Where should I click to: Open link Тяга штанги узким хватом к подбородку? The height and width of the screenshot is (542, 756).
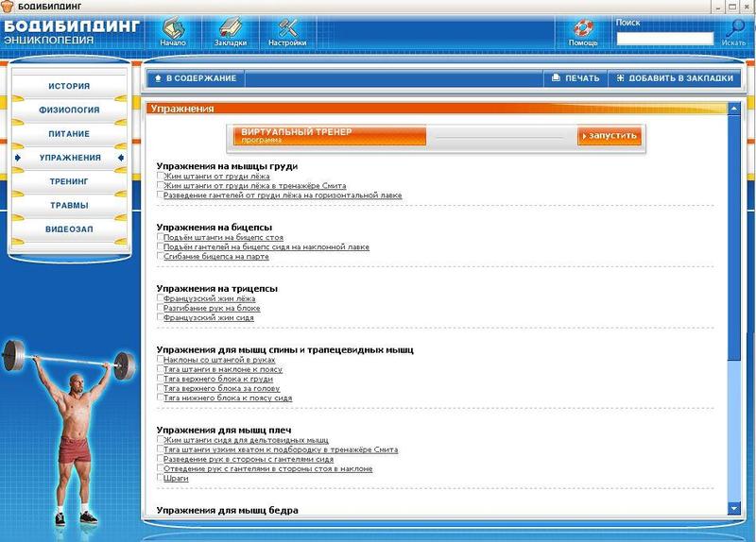click(281, 450)
